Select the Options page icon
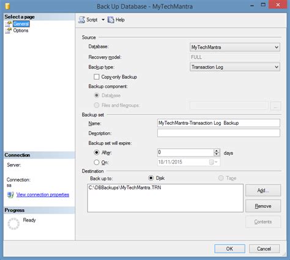 9,31
